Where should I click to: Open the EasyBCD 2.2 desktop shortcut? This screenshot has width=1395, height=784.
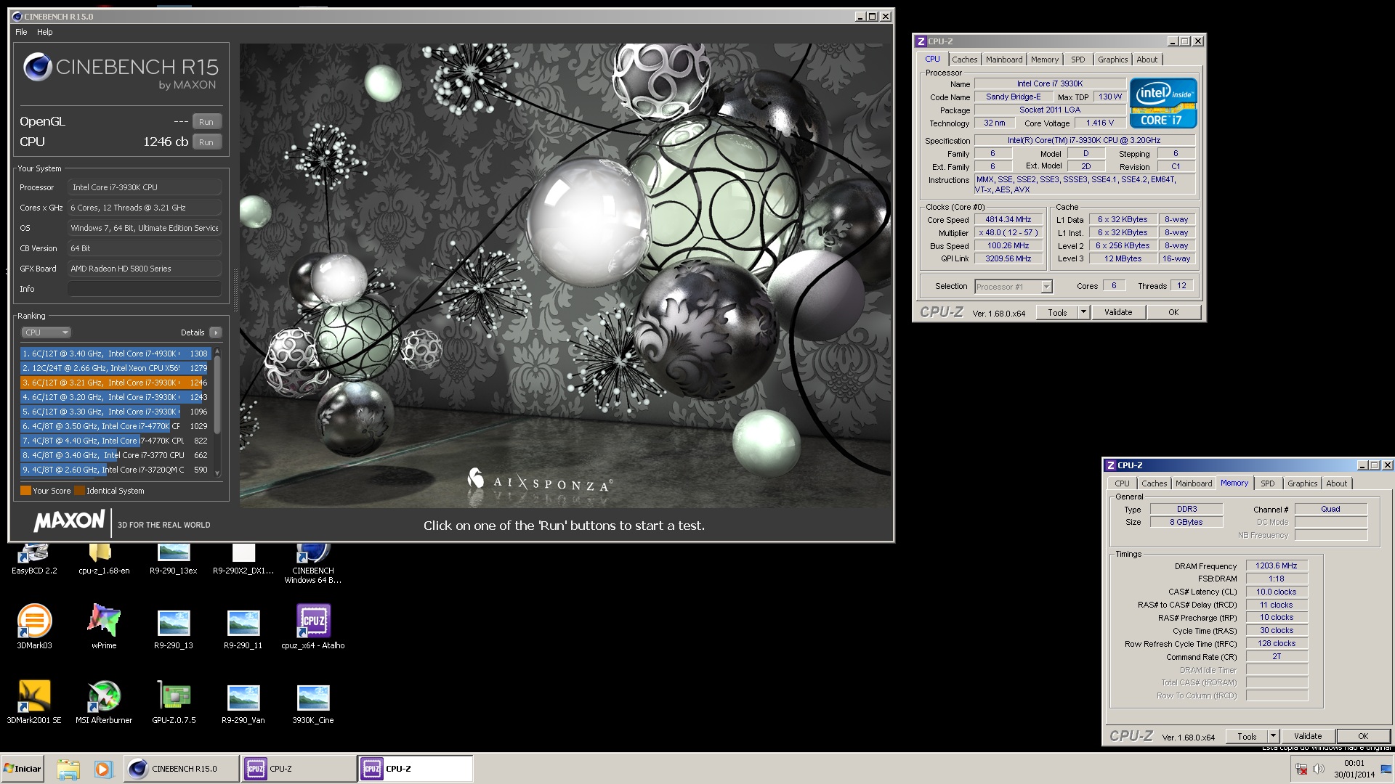(x=33, y=559)
